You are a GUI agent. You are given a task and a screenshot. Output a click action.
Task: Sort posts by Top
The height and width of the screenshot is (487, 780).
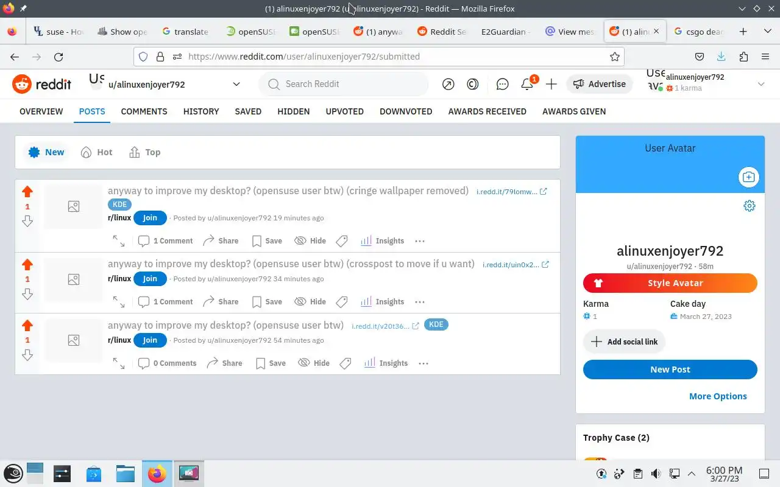pos(145,152)
